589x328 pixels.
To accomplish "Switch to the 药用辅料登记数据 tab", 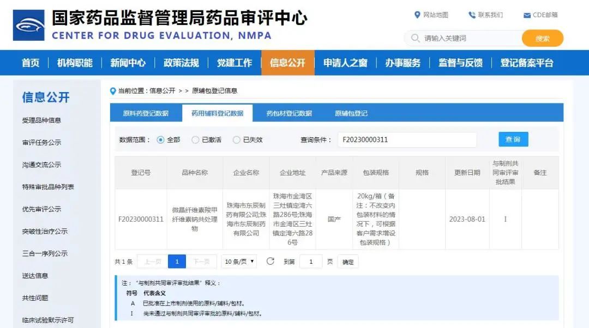I will 218,113.
